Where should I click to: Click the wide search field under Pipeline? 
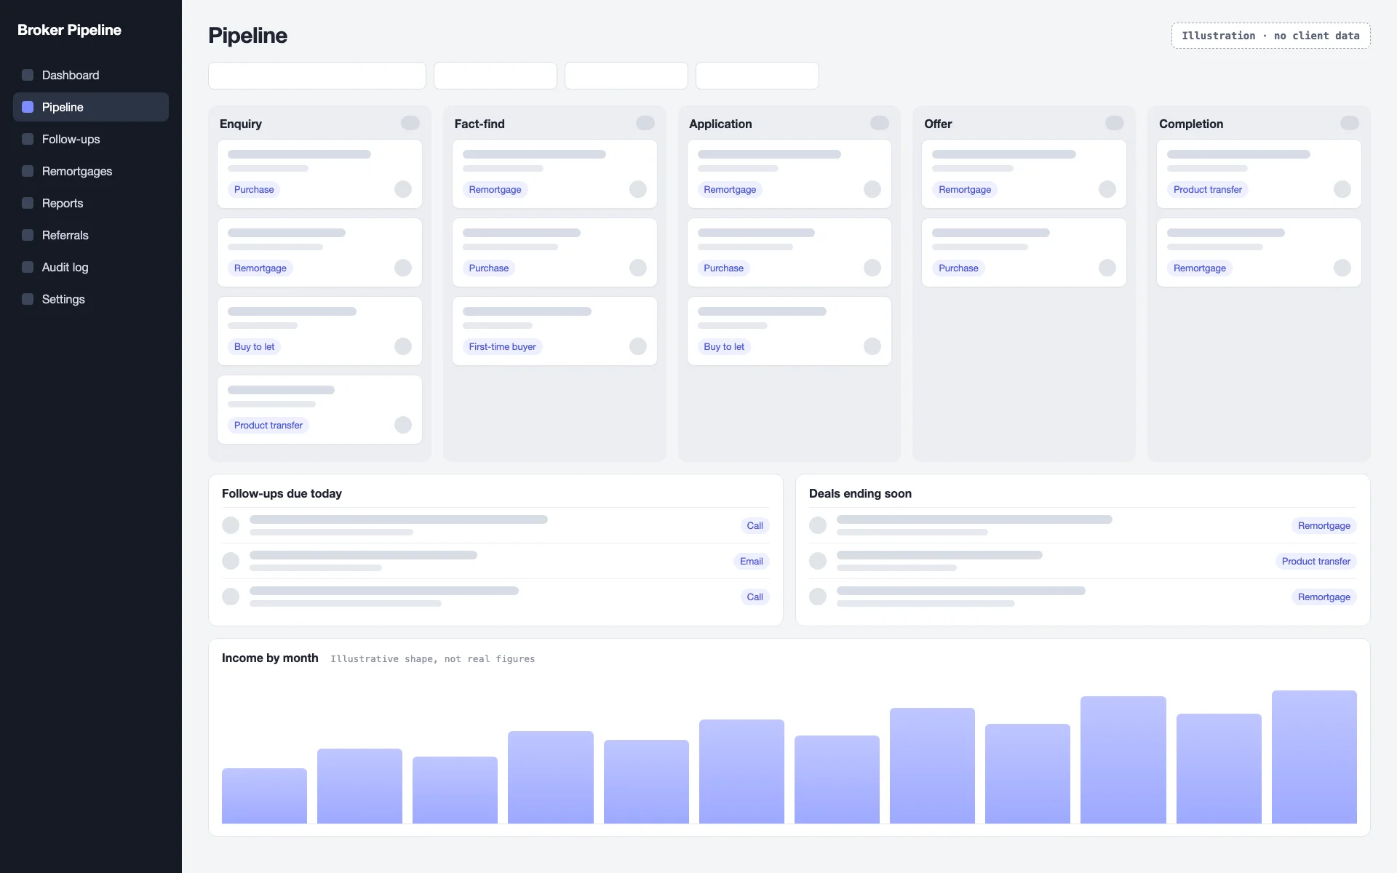317,76
